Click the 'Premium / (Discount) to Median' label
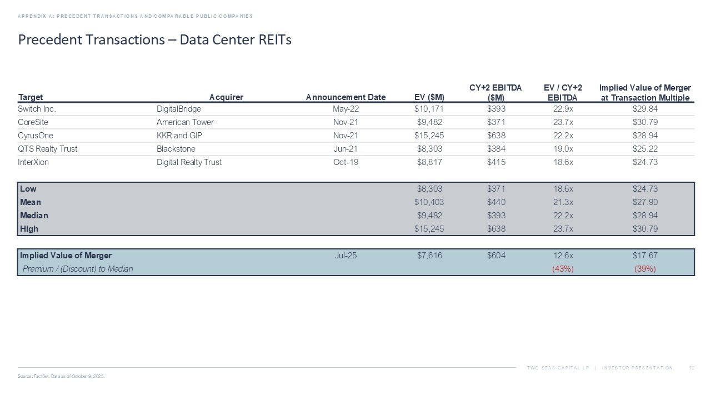711x400 pixels. point(77,269)
